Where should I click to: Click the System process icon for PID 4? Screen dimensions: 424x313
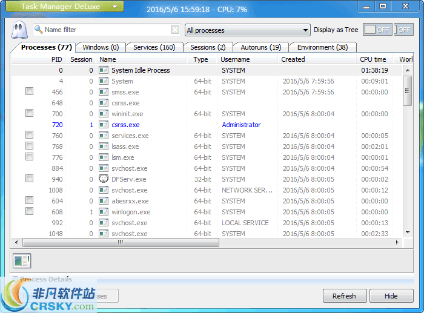tap(104, 81)
